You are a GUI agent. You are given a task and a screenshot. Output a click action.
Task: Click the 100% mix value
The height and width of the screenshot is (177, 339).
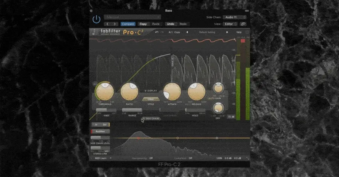coord(219,158)
